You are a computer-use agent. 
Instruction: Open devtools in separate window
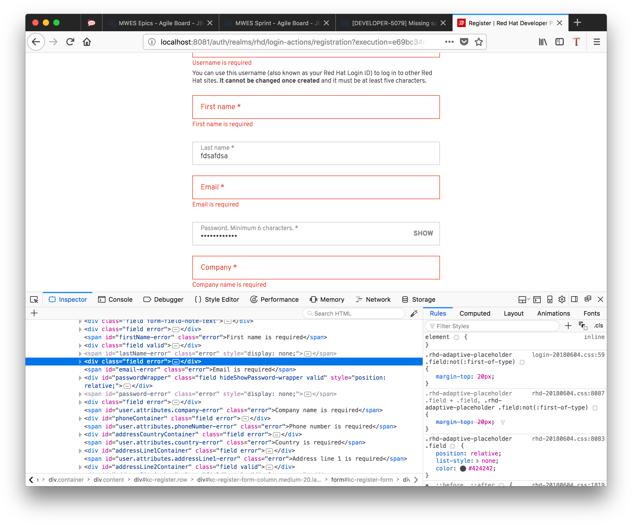coord(588,299)
